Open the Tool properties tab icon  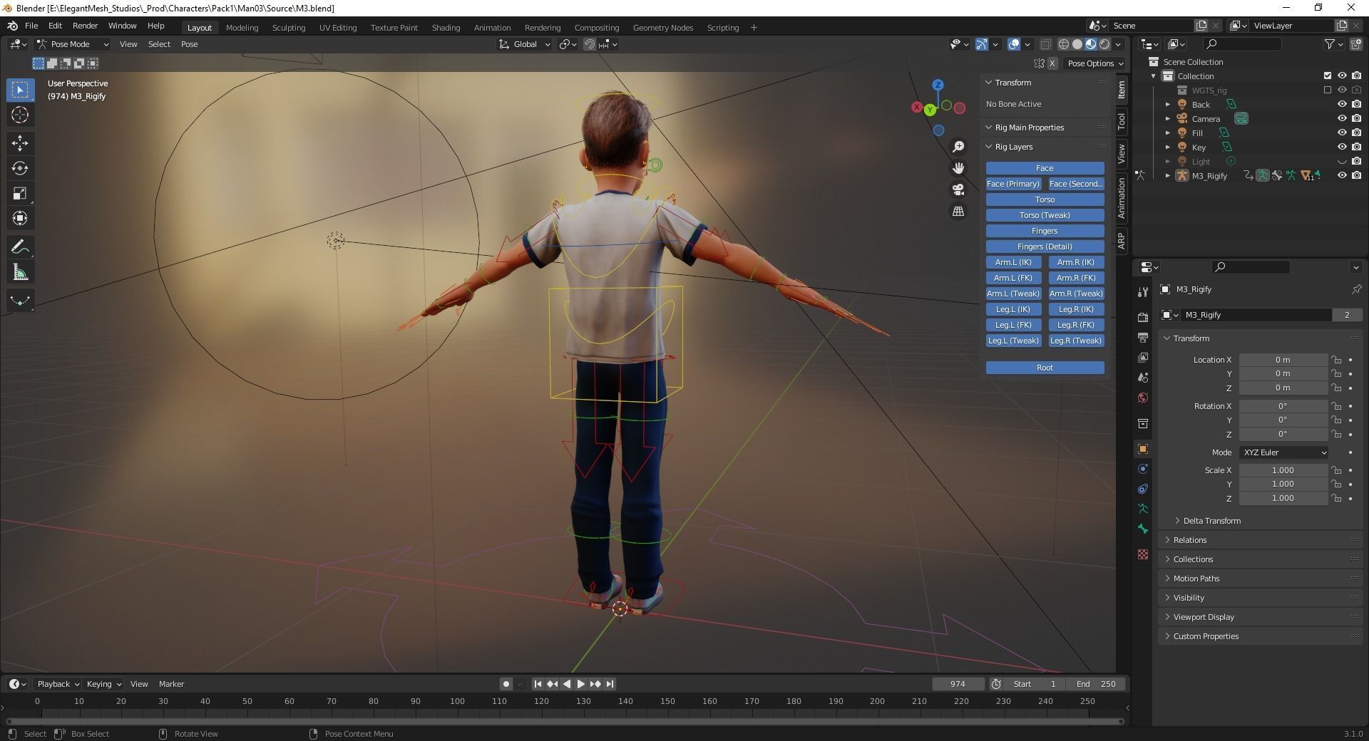click(x=1143, y=292)
